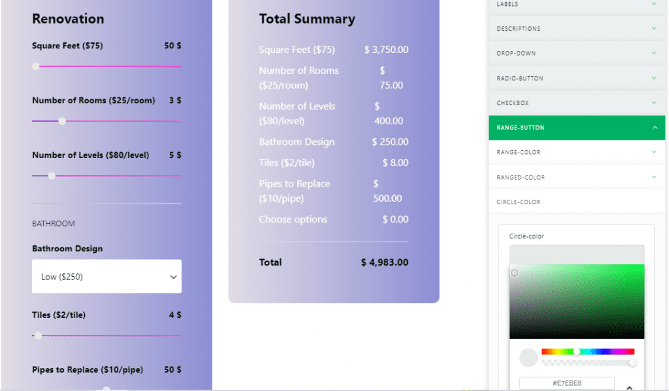Click the round color preview swatch
The image size is (669, 391).
click(x=528, y=358)
